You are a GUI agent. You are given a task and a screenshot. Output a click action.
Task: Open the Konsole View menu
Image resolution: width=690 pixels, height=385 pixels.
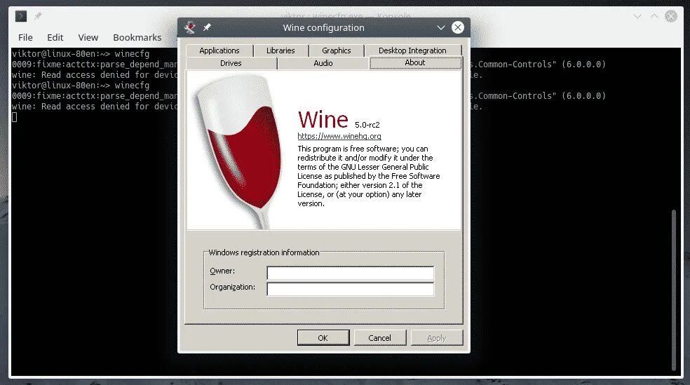(88, 37)
